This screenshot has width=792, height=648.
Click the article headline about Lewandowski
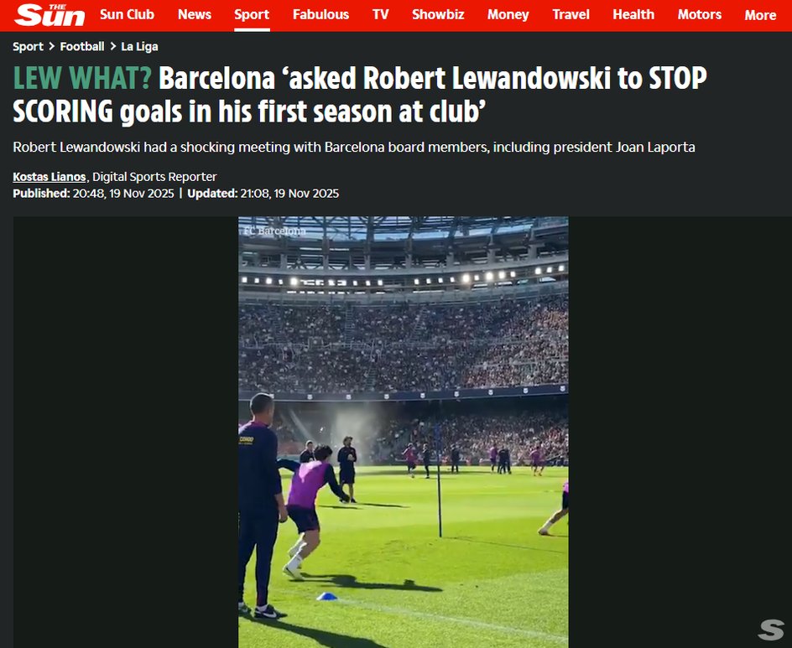pyautogui.click(x=360, y=95)
